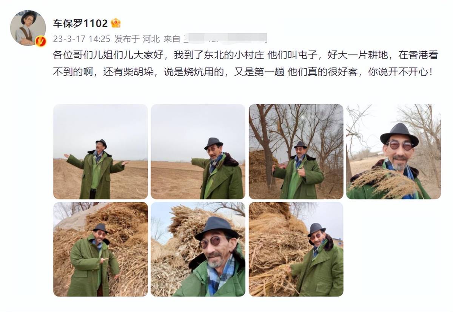Viewport: 453px width, 312px height.
Task: Click the words 在香港看 in the post
Action: 418,55
